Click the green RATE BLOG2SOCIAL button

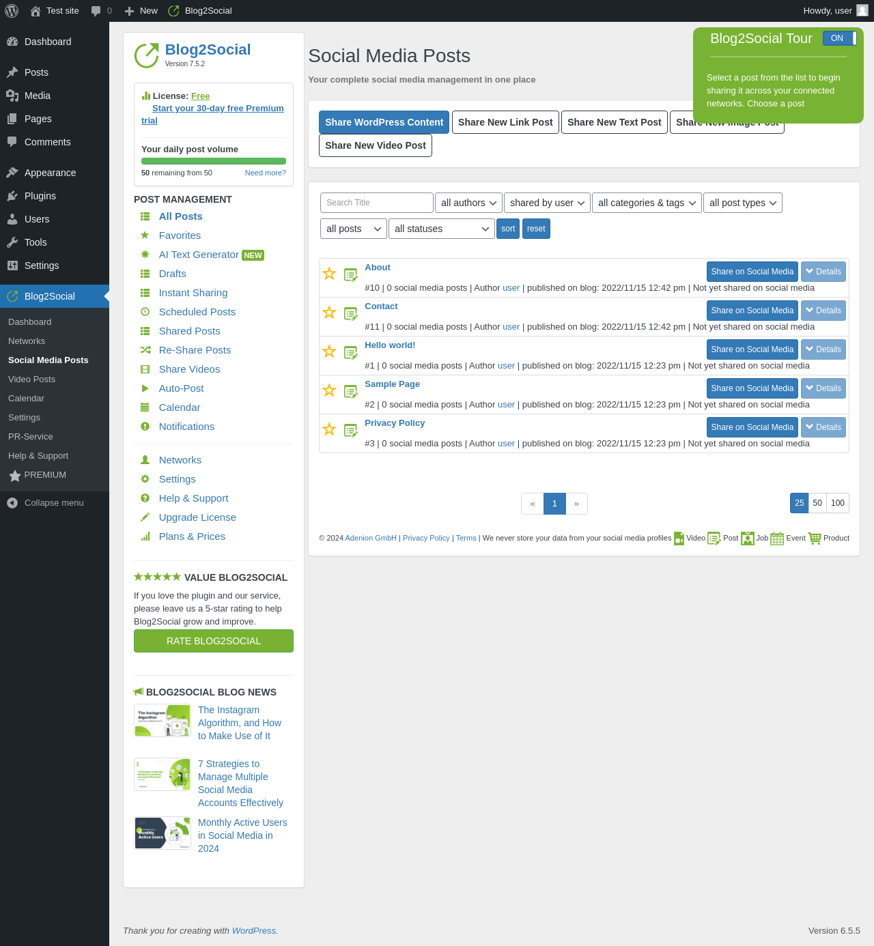214,641
